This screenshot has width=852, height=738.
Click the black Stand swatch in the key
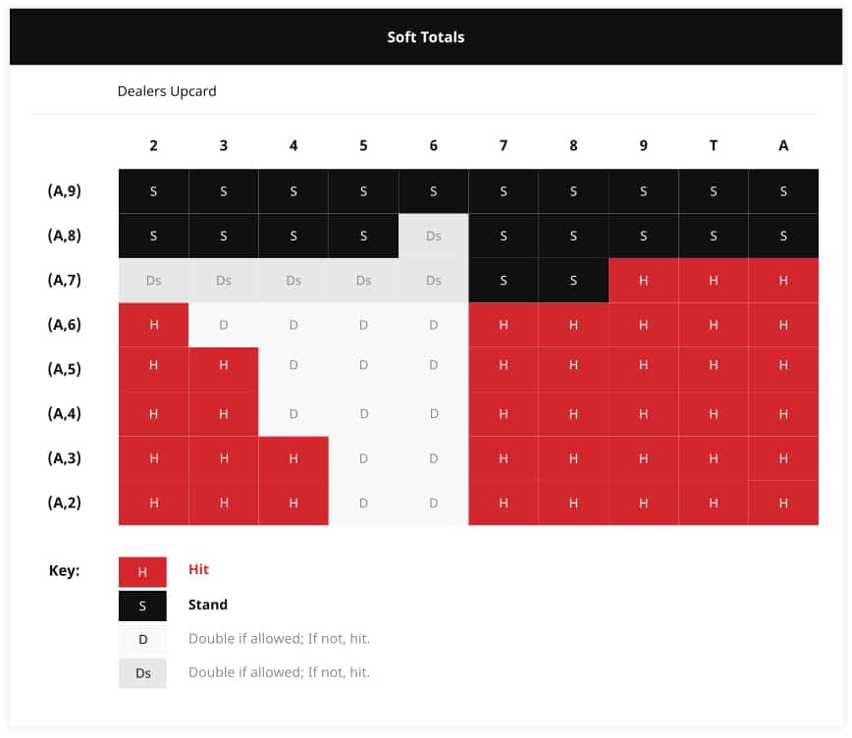pyautogui.click(x=142, y=606)
